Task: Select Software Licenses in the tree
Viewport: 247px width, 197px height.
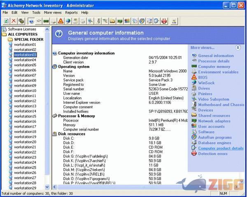Action: pyautogui.click(x=22, y=29)
